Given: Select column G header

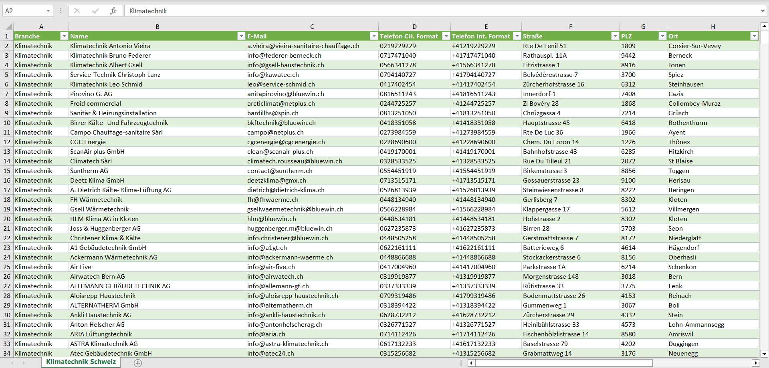Looking at the screenshot, I should (643, 26).
